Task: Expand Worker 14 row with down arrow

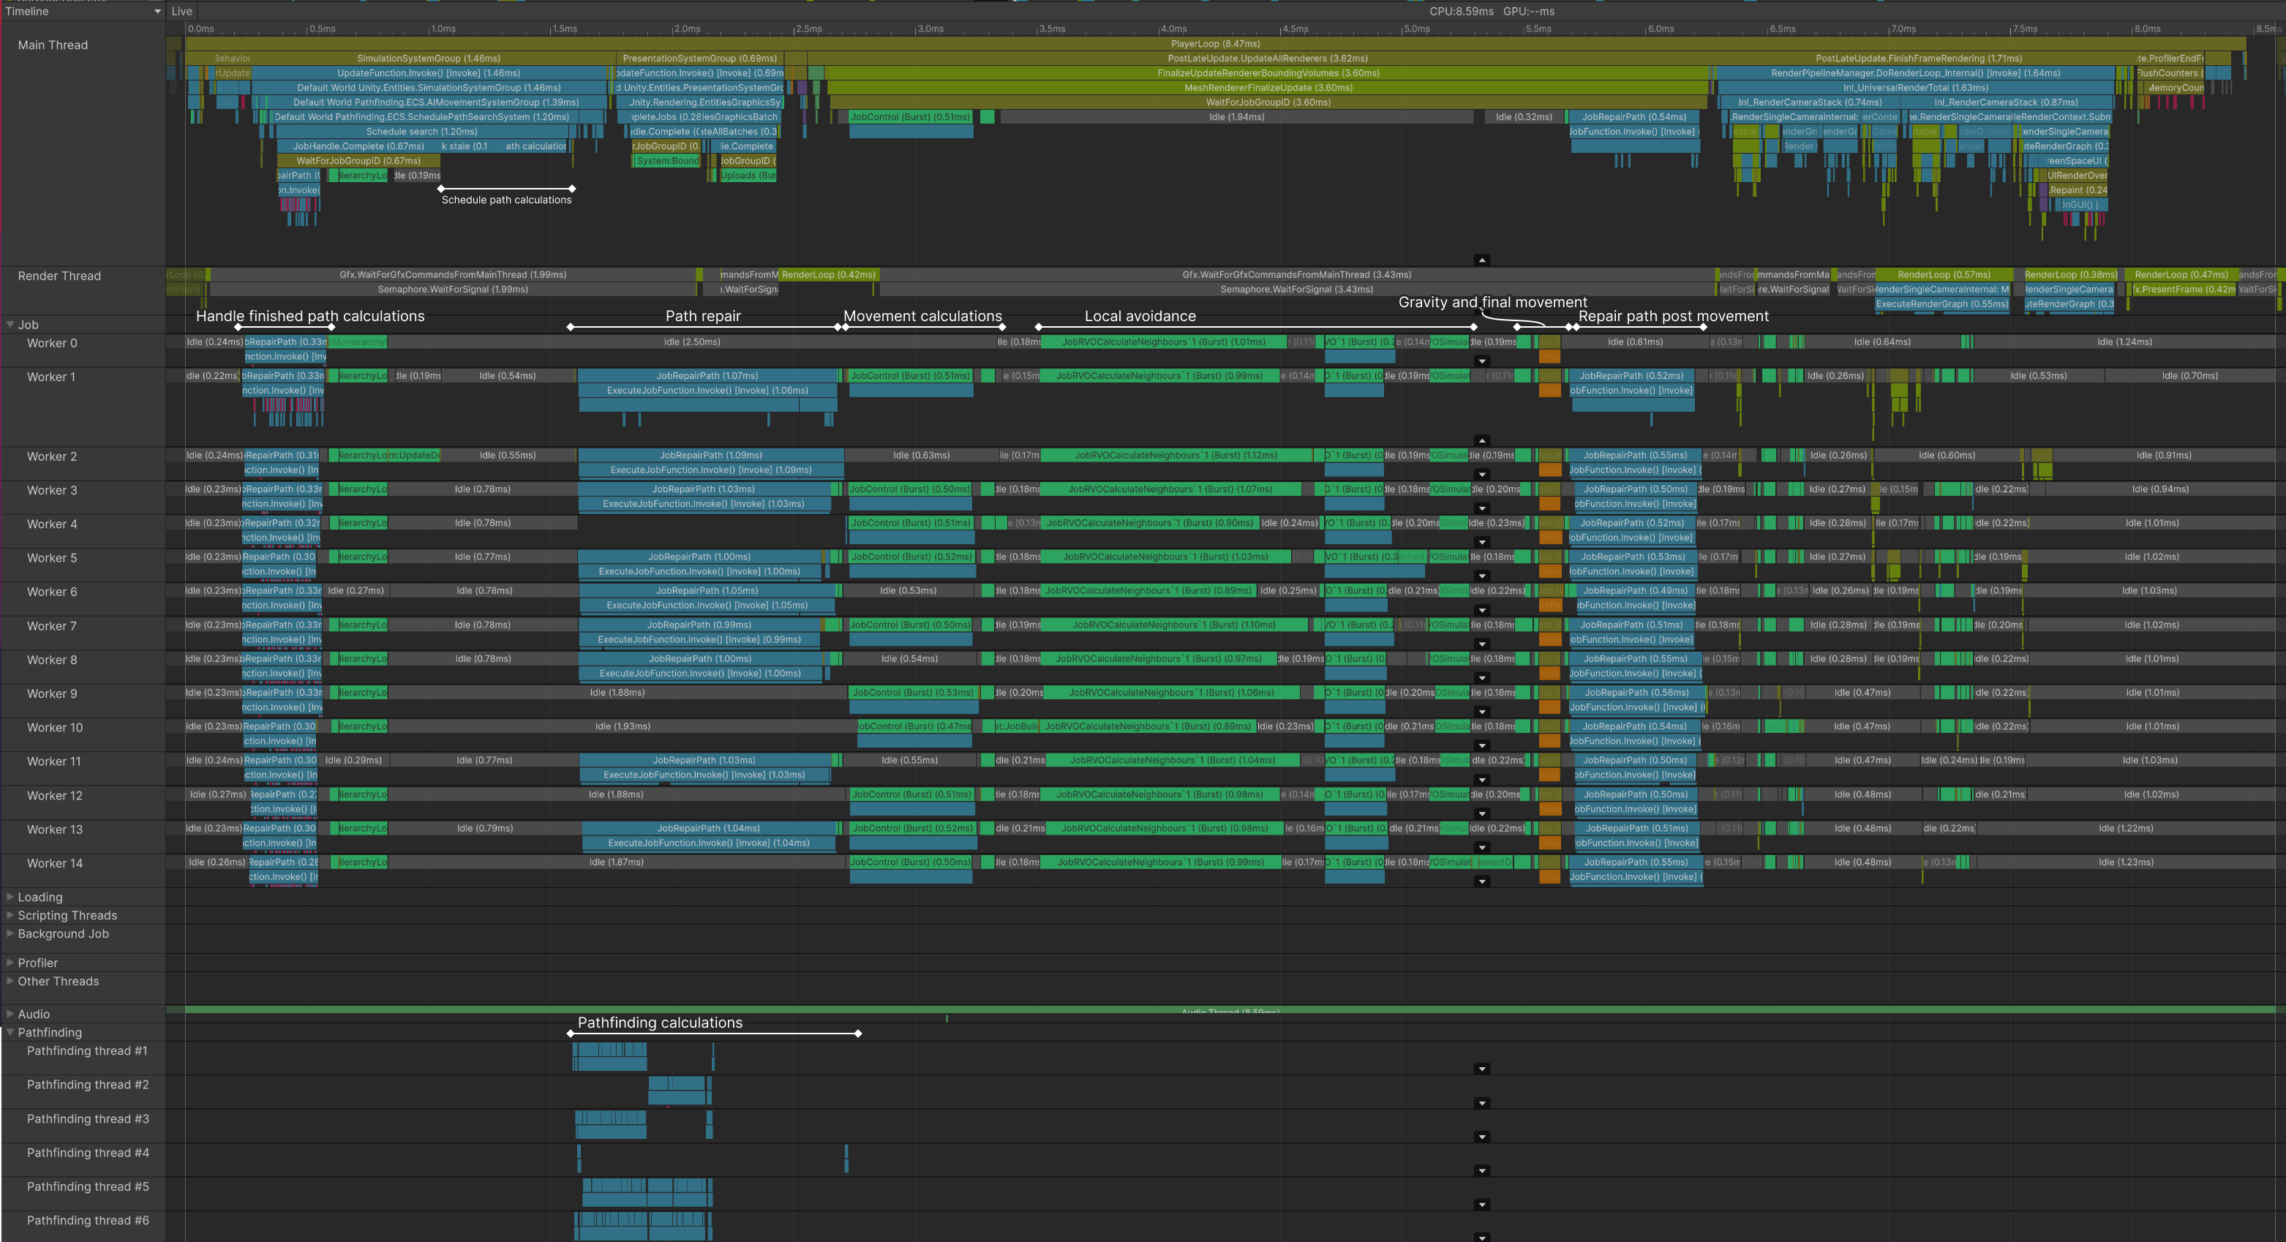Action: [x=1482, y=881]
